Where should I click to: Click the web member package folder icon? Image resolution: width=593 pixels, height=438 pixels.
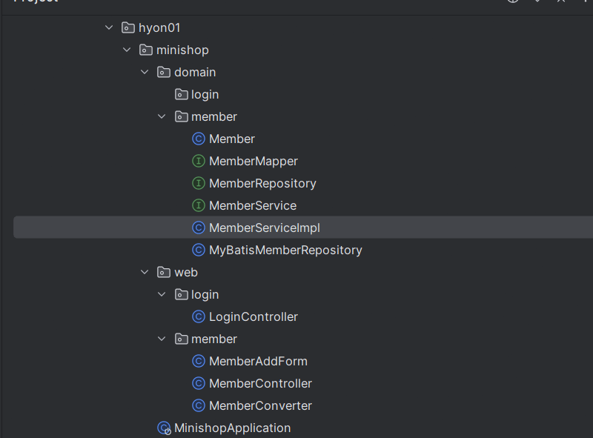tap(181, 339)
